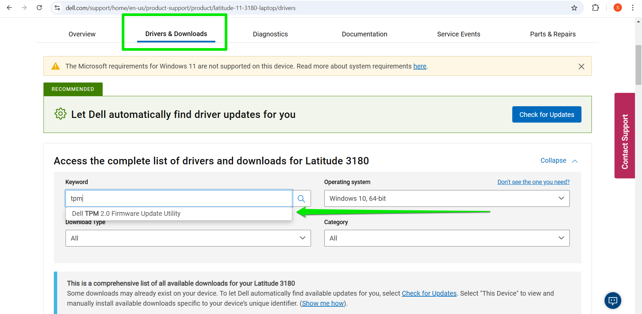
Task: Open the Overview tab
Action: 82,34
